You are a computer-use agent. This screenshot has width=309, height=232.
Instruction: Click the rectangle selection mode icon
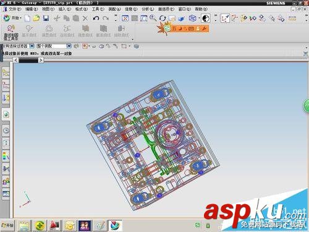(x=124, y=46)
